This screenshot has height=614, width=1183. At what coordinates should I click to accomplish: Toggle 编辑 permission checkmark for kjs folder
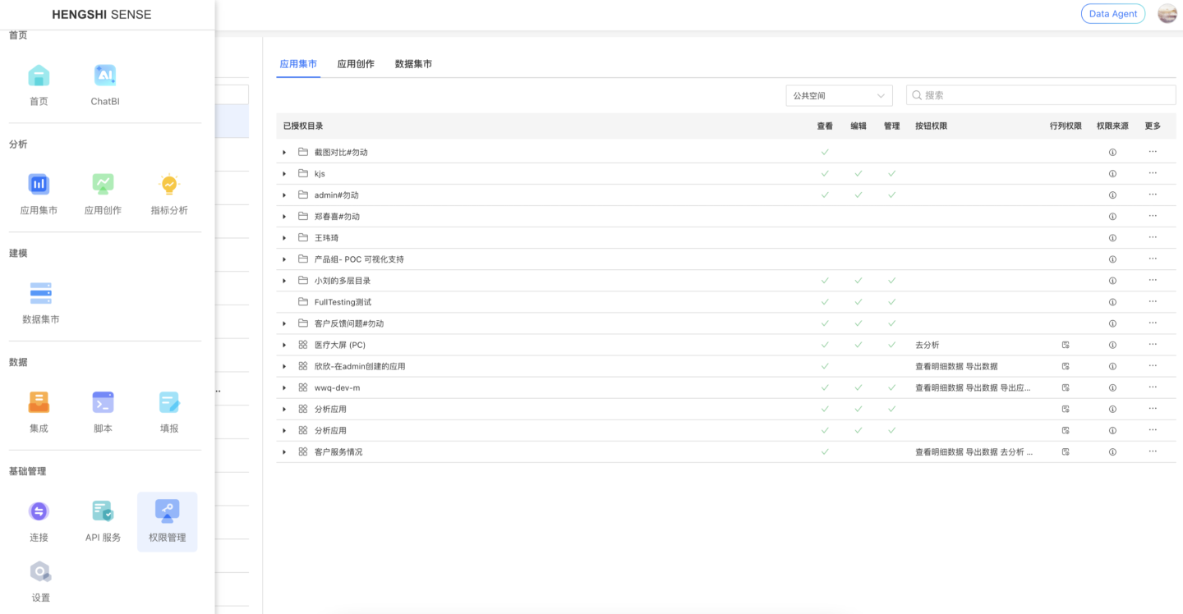pos(858,174)
